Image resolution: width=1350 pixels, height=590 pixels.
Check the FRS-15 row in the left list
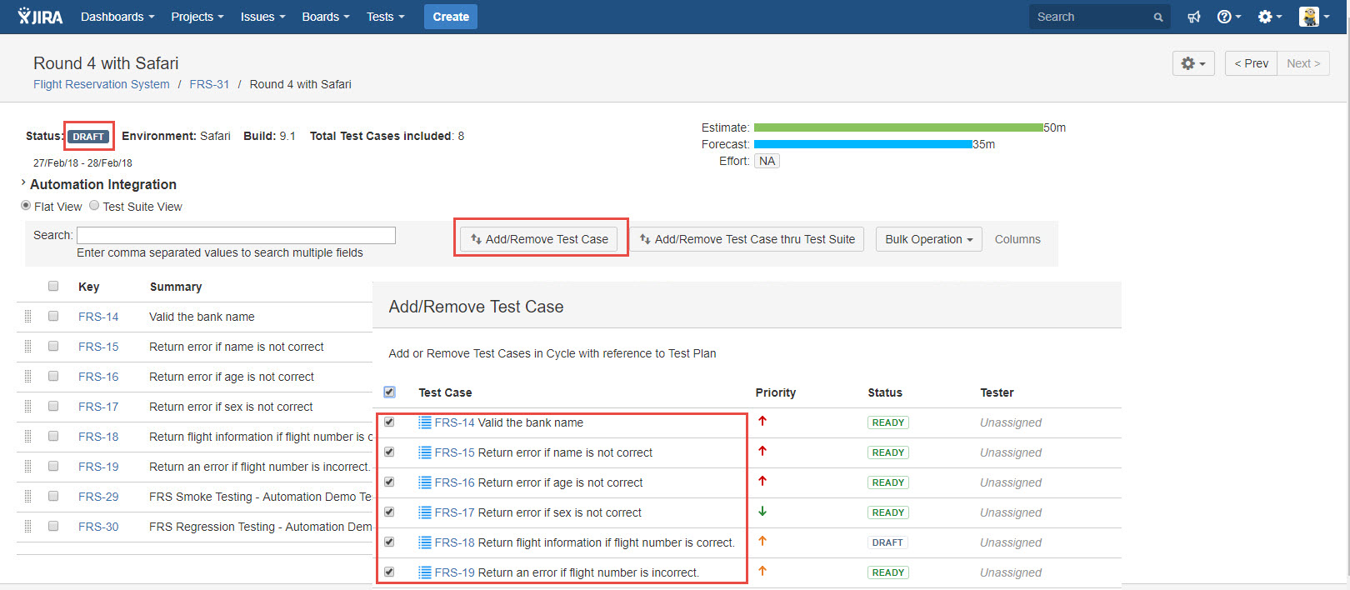pyautogui.click(x=53, y=346)
